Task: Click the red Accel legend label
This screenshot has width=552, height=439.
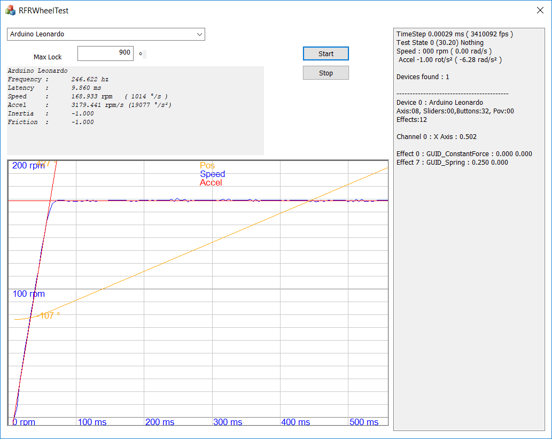Action: click(211, 183)
